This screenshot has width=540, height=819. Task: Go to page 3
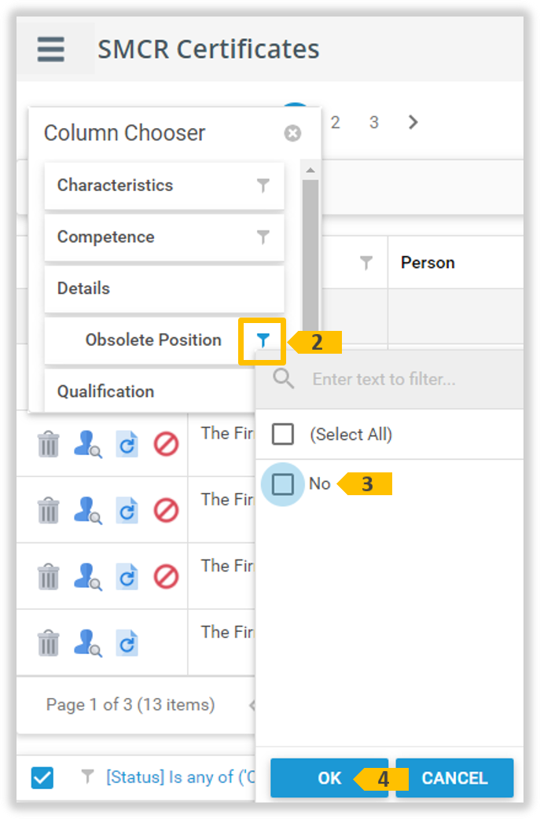pos(374,122)
